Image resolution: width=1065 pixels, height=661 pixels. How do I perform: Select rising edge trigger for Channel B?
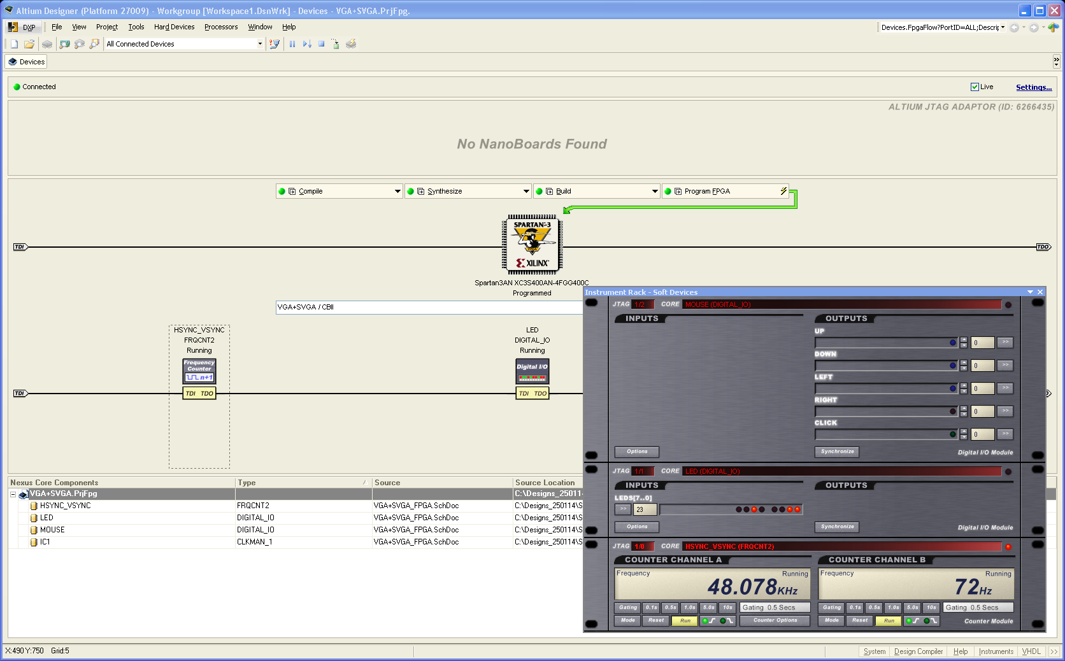[912, 621]
